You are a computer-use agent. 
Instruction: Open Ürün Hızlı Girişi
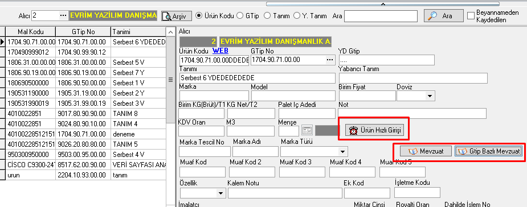374,130
